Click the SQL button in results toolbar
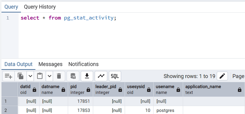 tap(115, 76)
